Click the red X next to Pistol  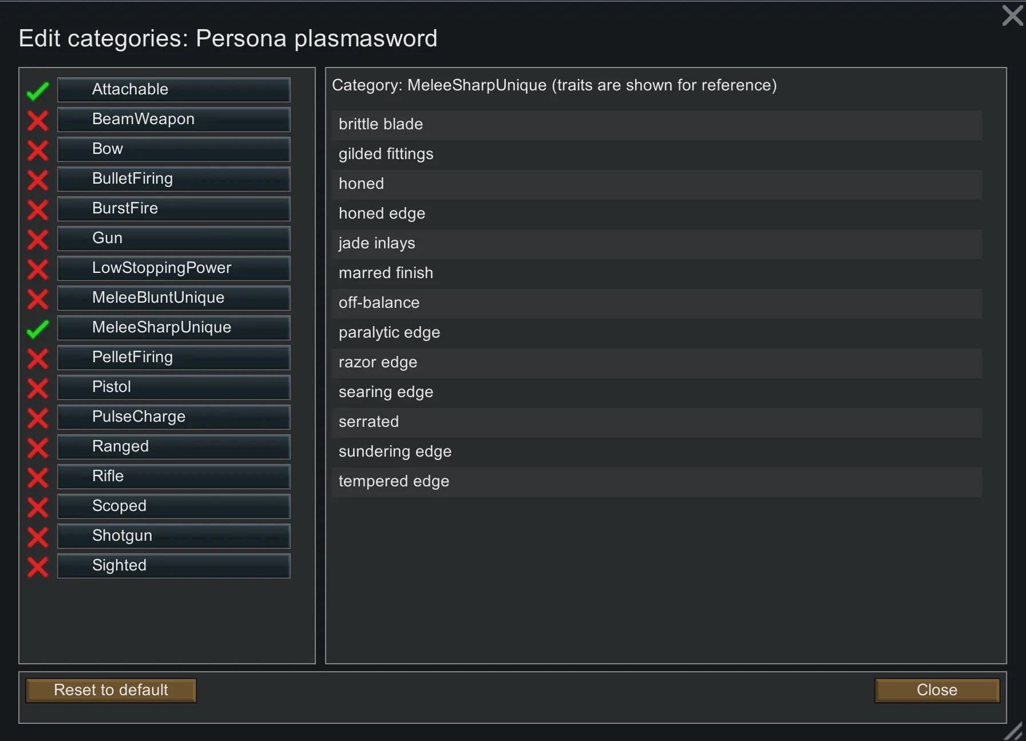38,388
